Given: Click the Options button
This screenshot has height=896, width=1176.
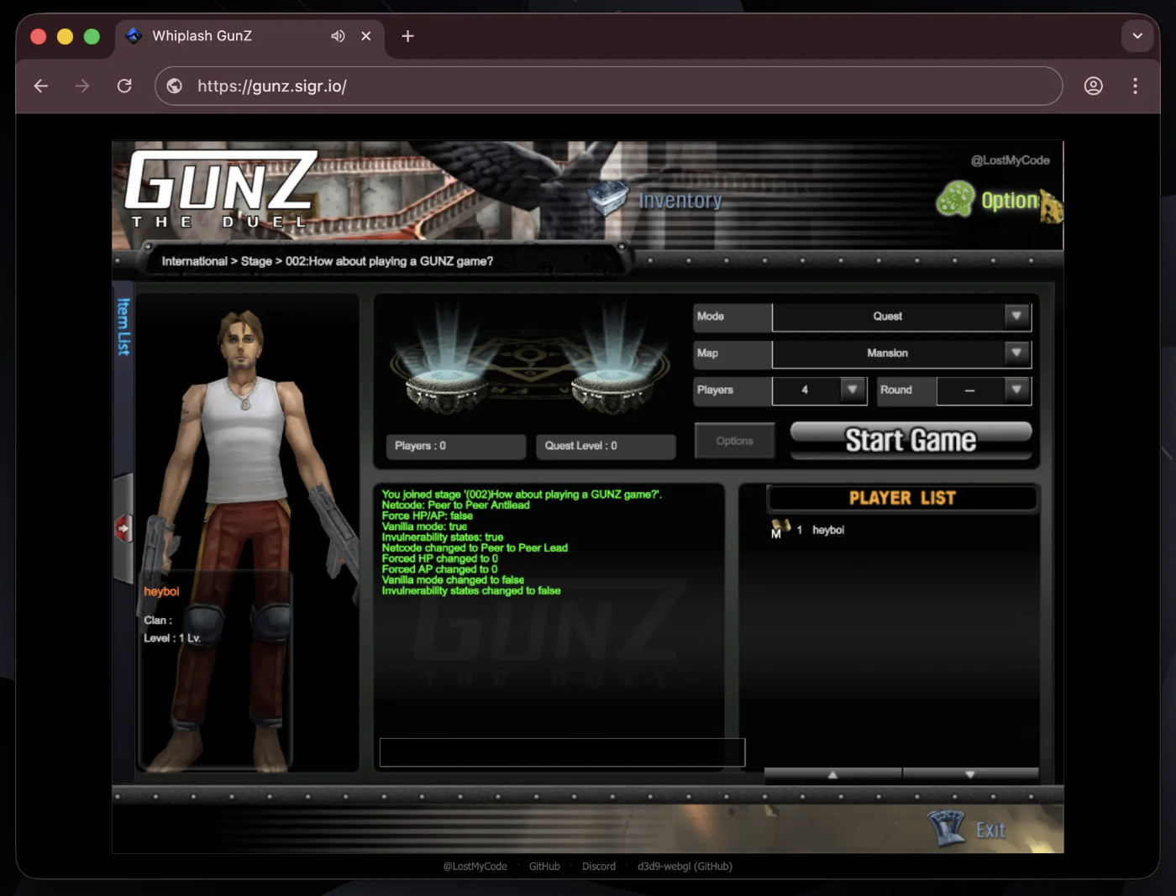Looking at the screenshot, I should (x=734, y=441).
